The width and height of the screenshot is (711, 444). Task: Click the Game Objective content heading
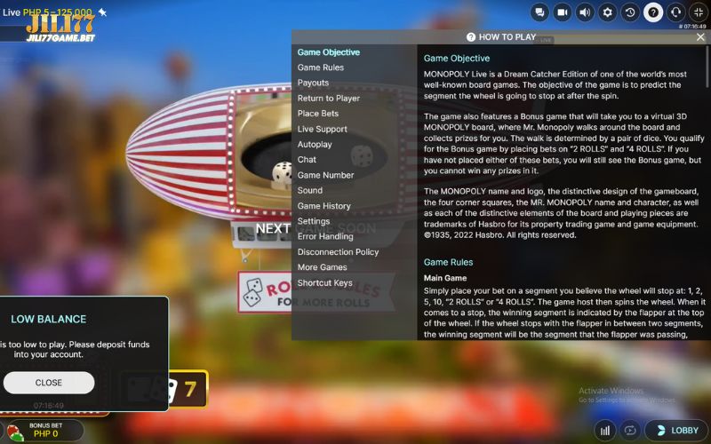(x=457, y=59)
